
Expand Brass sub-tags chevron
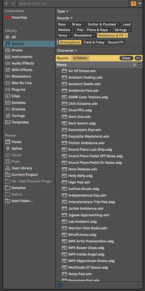[83, 24]
